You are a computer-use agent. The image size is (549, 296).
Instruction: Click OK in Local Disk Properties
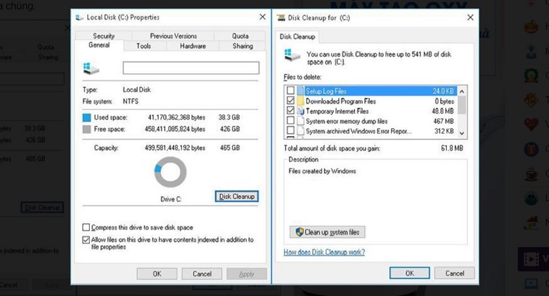[157, 274]
